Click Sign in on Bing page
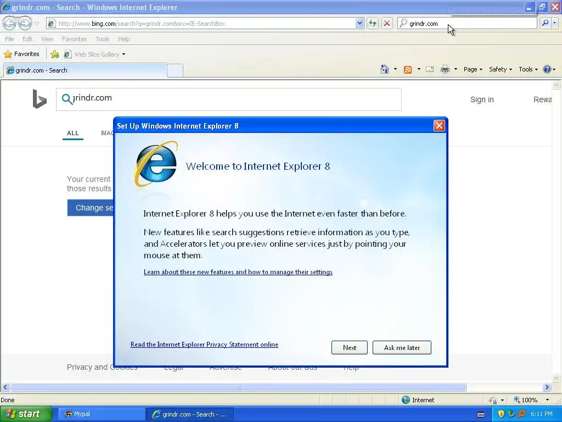Image resolution: width=562 pixels, height=422 pixels. pos(482,99)
